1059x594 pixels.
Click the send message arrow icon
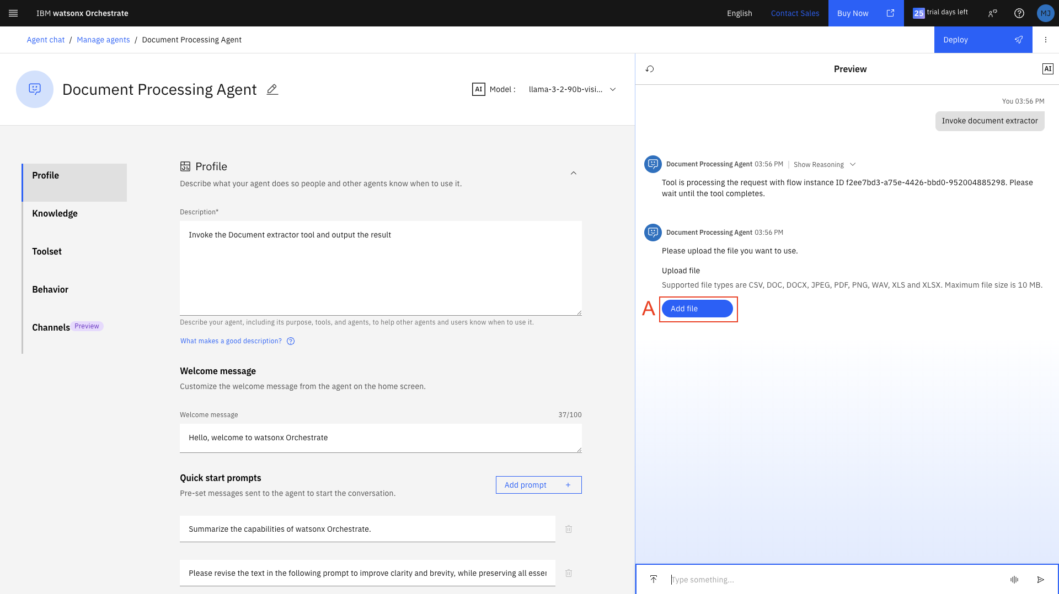(1040, 580)
